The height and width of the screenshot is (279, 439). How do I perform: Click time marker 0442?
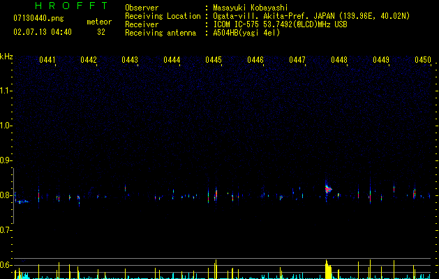89,60
